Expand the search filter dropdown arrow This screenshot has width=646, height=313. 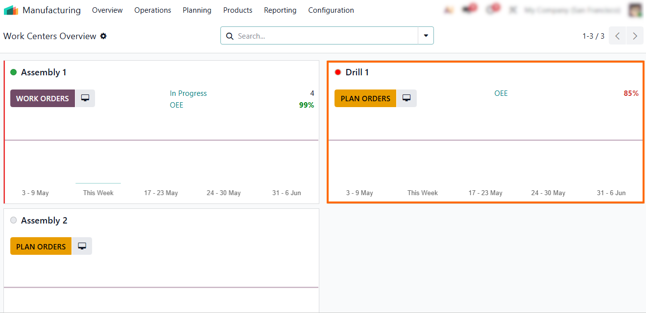tap(426, 36)
